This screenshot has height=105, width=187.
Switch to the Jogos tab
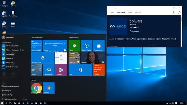[130, 13]
